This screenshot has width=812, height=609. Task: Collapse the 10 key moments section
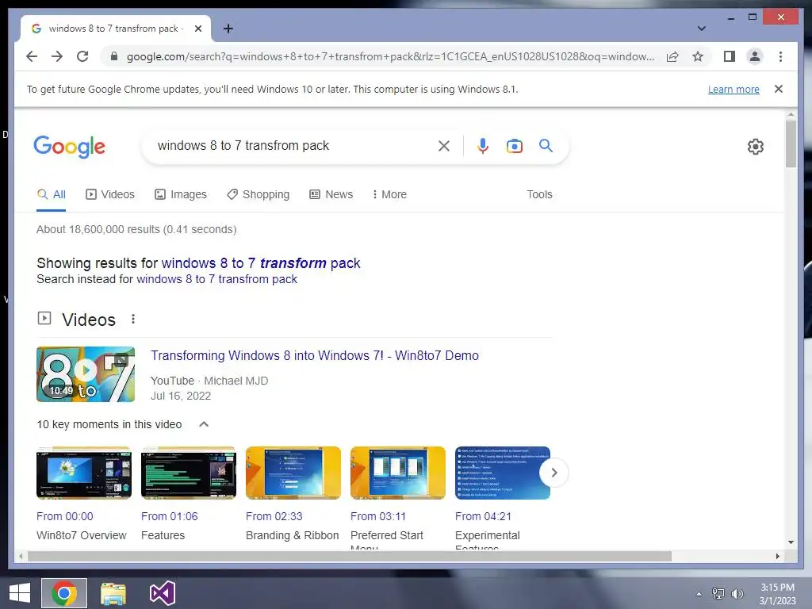[204, 424]
